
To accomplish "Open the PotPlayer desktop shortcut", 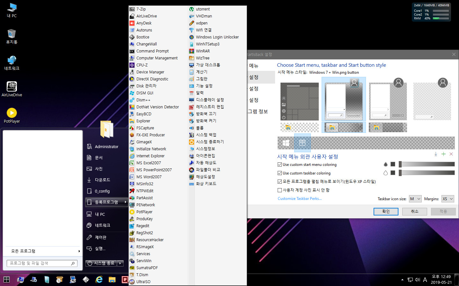I will 12,116.
